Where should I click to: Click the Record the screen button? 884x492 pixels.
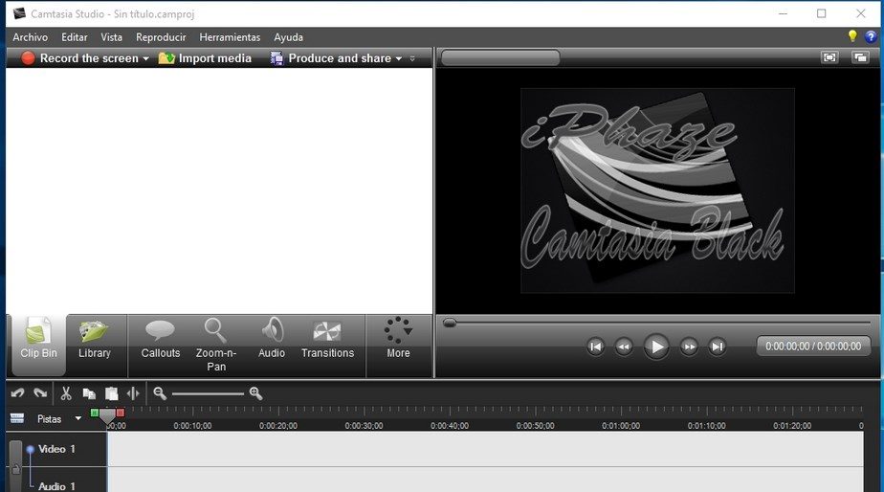[x=79, y=58]
